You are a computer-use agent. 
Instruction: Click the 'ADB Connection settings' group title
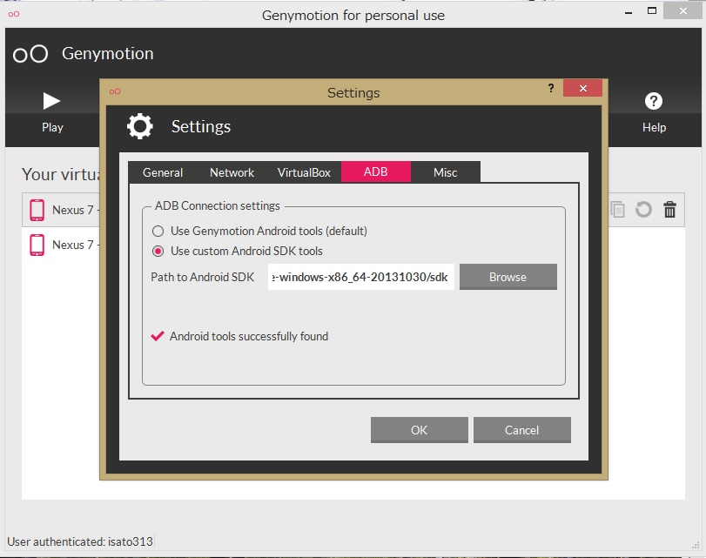(218, 205)
